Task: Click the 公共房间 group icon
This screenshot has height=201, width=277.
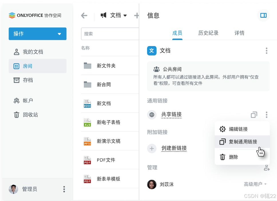Action: coord(157,69)
